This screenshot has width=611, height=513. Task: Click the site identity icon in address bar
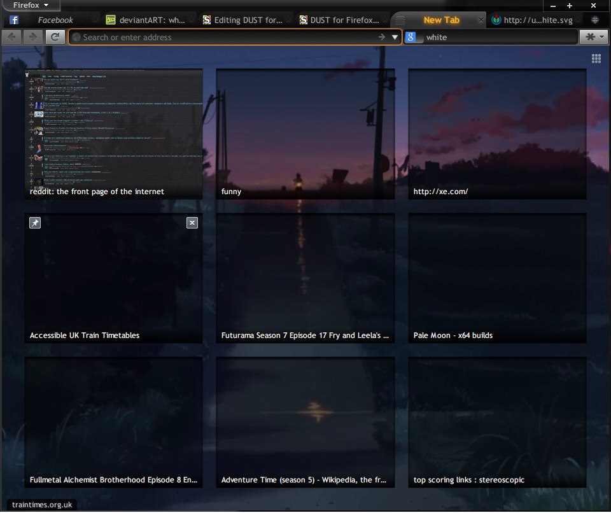tap(76, 37)
